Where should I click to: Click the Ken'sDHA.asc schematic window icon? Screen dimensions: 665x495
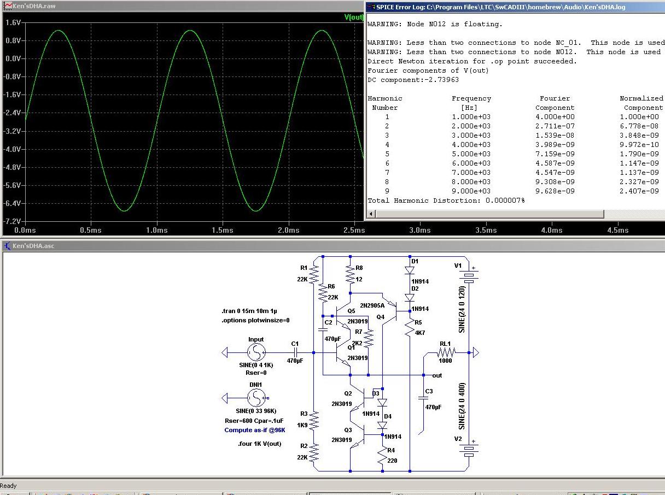pyautogui.click(x=7, y=246)
